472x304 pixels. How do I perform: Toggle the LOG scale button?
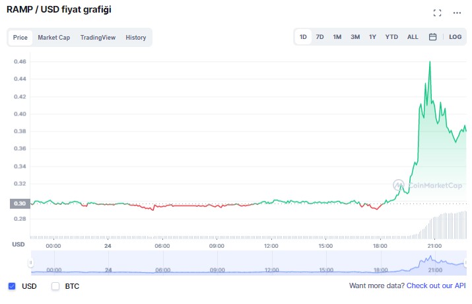(455, 37)
